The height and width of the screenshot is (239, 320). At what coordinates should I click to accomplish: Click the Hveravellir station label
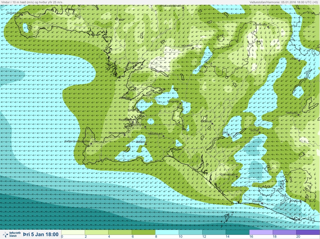coord(260,25)
